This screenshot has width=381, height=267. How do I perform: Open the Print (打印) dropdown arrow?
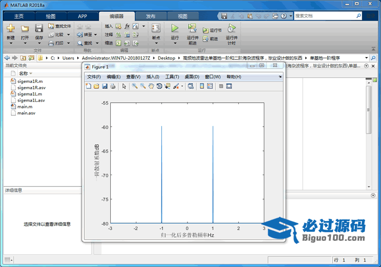click(x=69, y=43)
